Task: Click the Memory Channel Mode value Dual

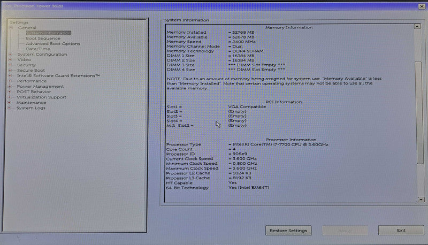Action: coord(237,47)
